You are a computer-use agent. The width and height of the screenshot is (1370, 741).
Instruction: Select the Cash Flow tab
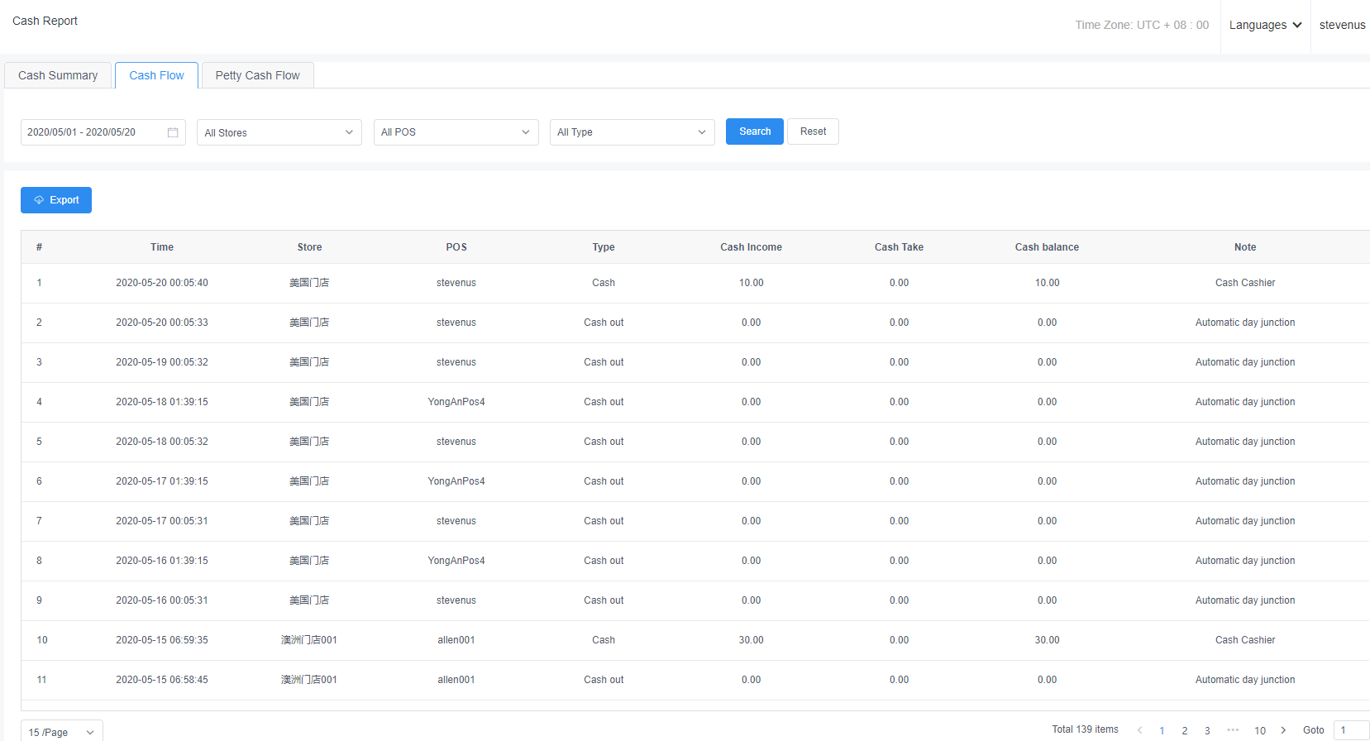coord(156,75)
